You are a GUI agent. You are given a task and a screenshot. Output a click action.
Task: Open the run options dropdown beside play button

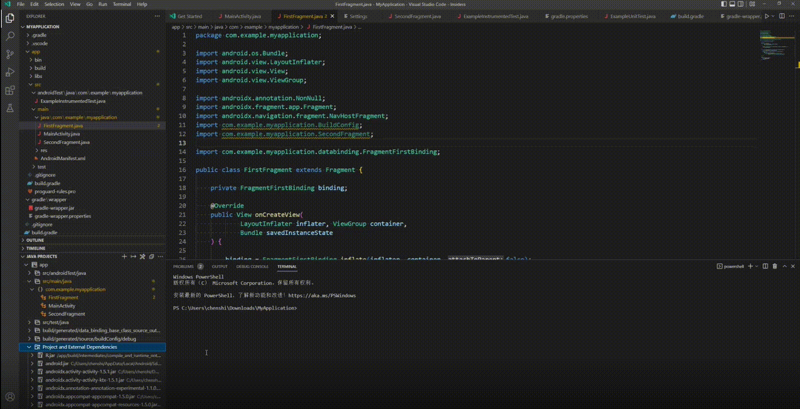(x=773, y=16)
